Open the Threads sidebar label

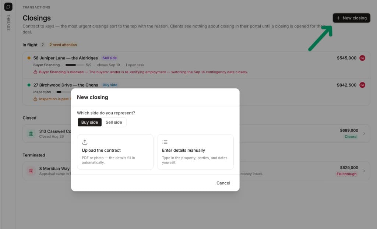click(8, 22)
